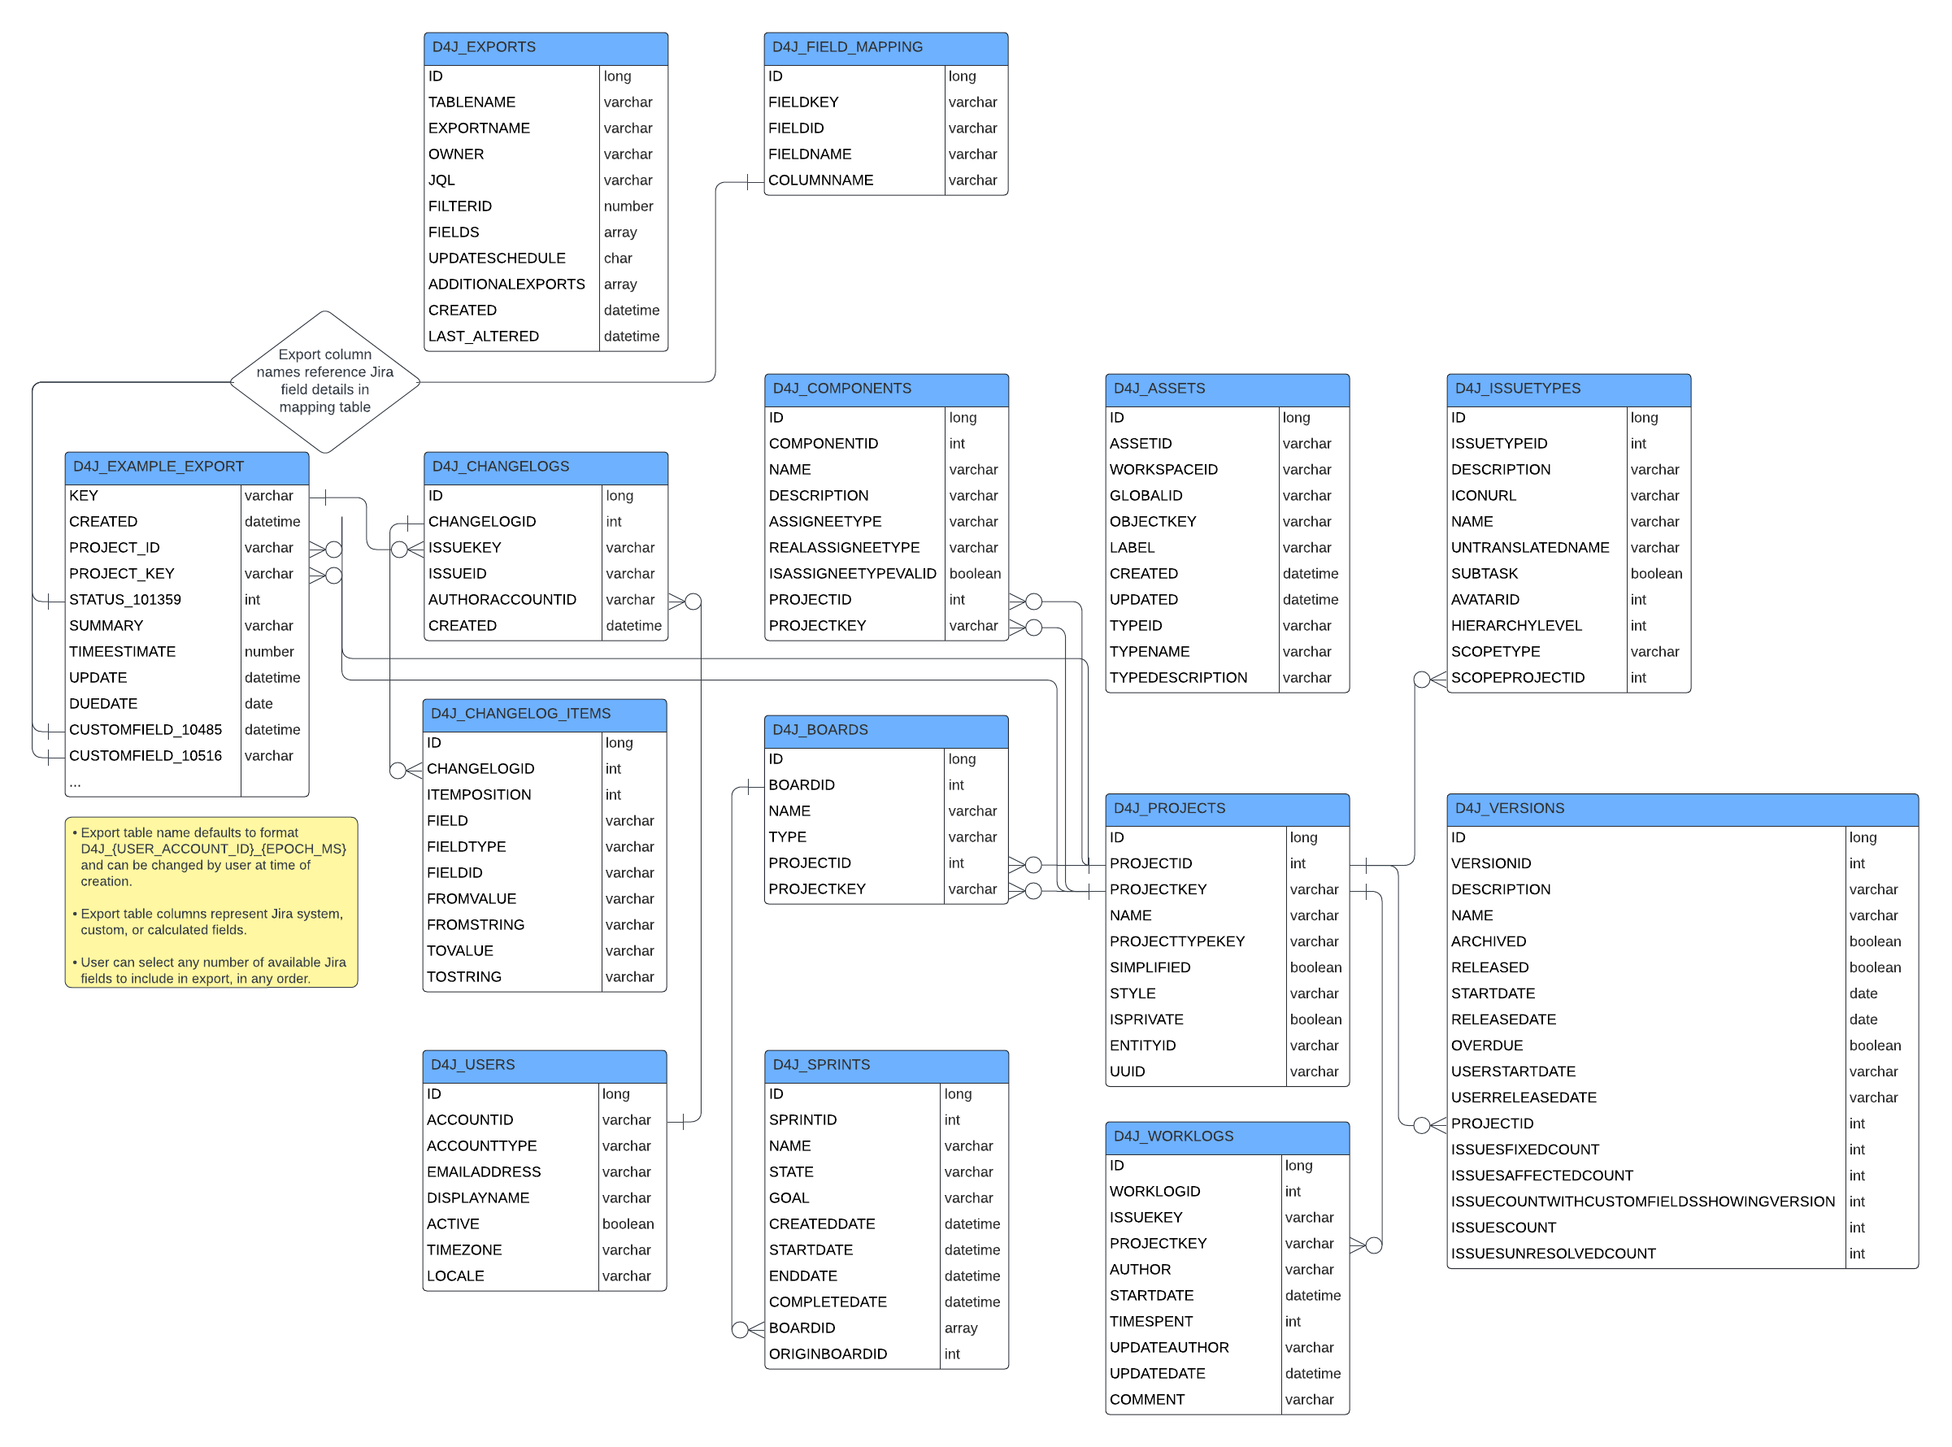Click the yellow export notes box

point(211,903)
